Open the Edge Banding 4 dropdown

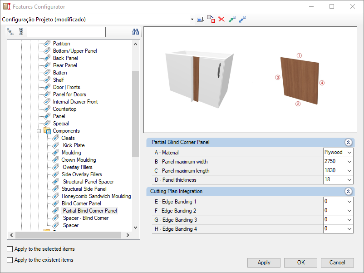point(349,228)
